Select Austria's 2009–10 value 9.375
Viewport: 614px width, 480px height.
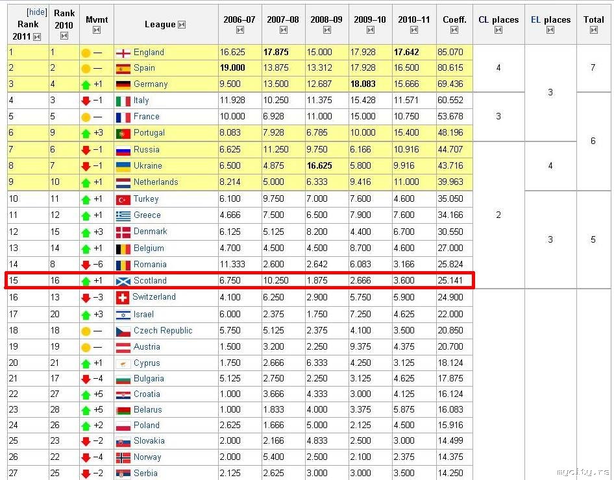click(x=360, y=346)
